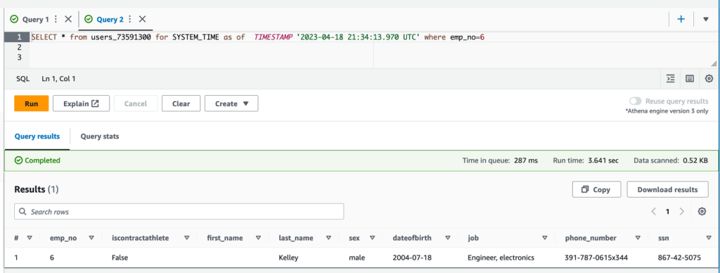Open the tabs overflow dropdown arrow

pyautogui.click(x=706, y=19)
